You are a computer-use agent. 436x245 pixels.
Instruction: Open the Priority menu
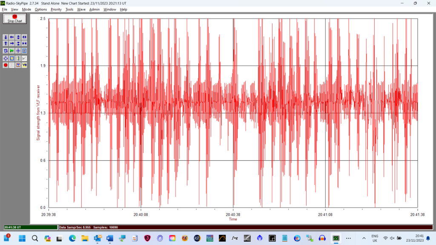(56, 9)
